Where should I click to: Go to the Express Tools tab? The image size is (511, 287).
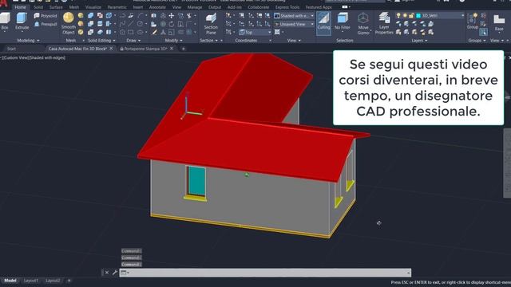coord(287,7)
